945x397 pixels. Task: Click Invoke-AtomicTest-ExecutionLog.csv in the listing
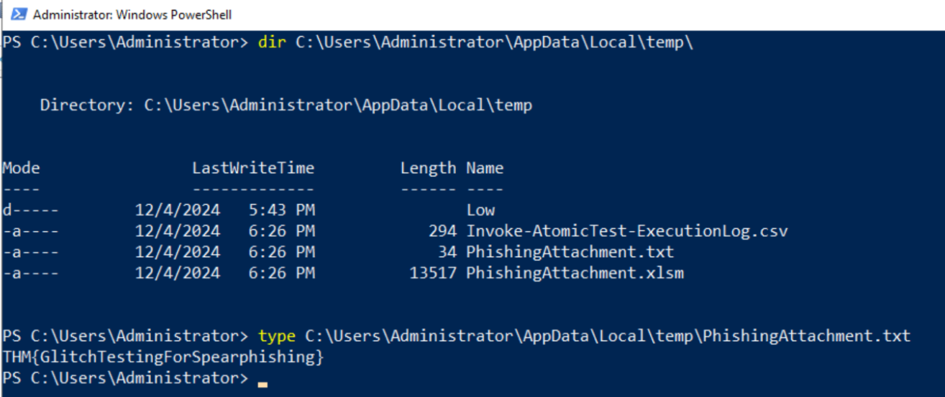pos(627,231)
